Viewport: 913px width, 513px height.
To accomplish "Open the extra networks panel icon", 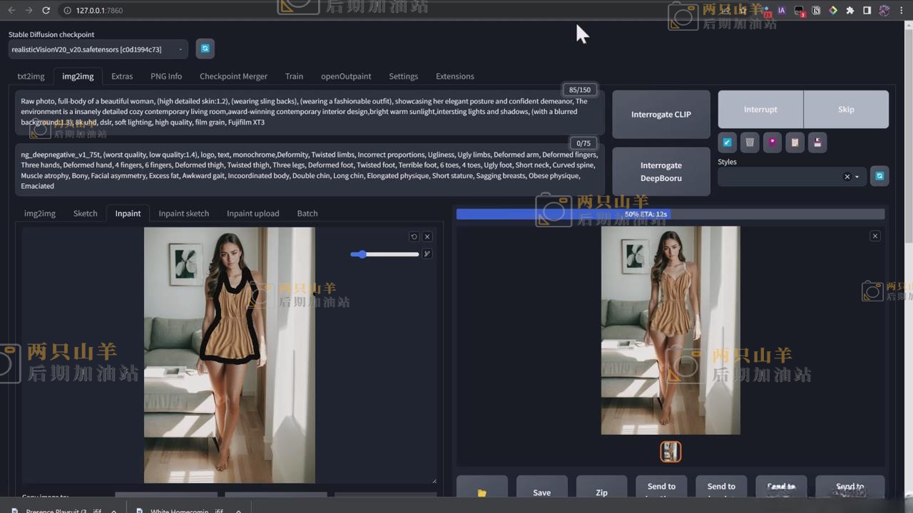I will click(x=772, y=142).
